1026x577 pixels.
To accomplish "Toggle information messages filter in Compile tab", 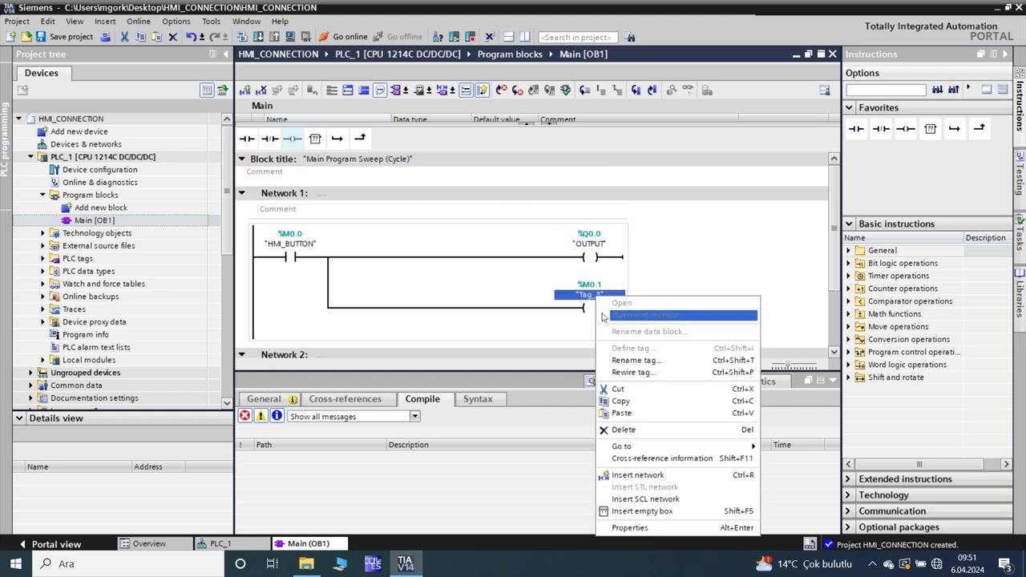I will click(x=277, y=416).
